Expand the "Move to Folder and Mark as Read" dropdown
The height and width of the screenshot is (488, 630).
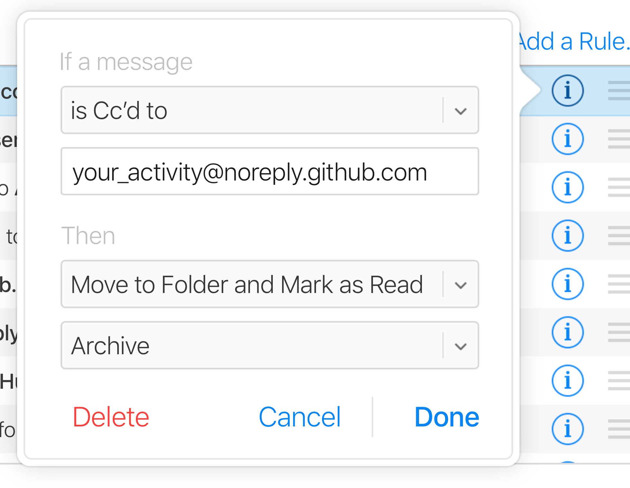click(x=270, y=284)
